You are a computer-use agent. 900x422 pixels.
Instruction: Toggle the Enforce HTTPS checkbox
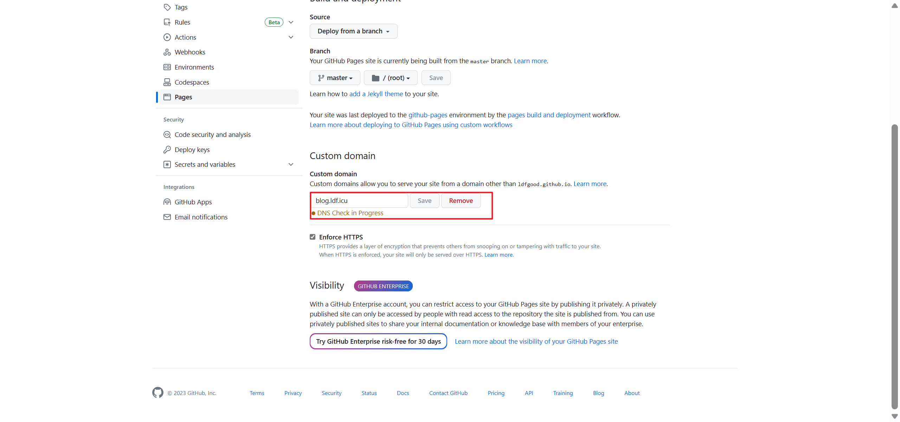pyautogui.click(x=313, y=237)
